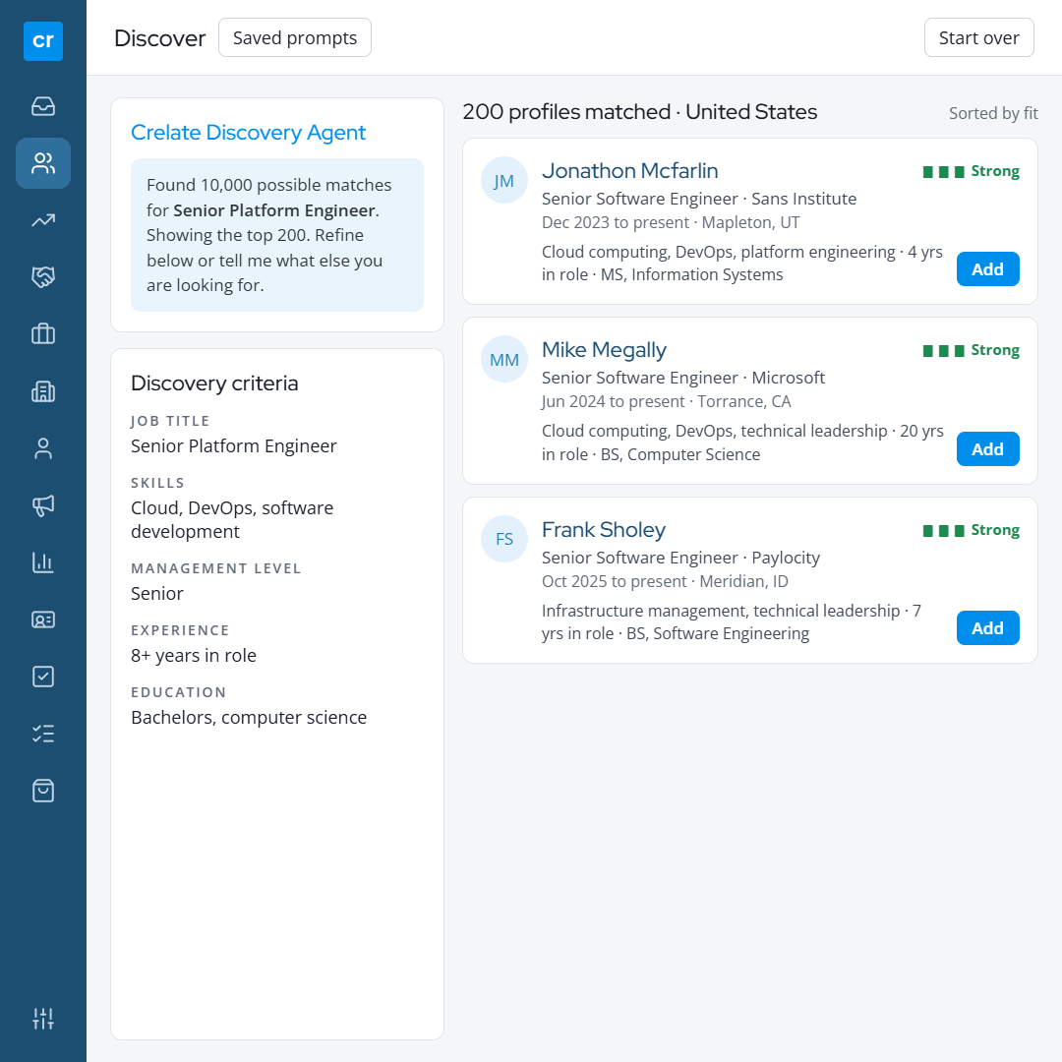
Task: Open Jonathon Mcfarlin's profile
Action: click(x=630, y=171)
